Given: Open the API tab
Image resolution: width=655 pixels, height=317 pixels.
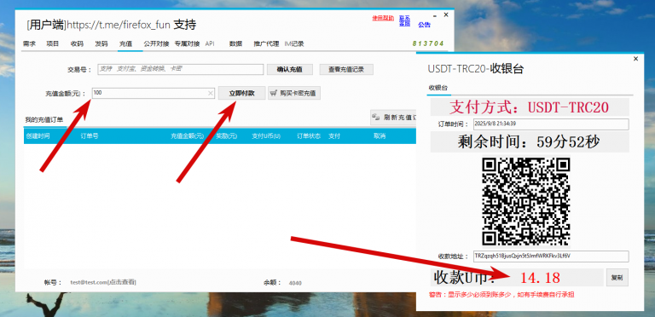Looking at the screenshot, I should click(210, 43).
